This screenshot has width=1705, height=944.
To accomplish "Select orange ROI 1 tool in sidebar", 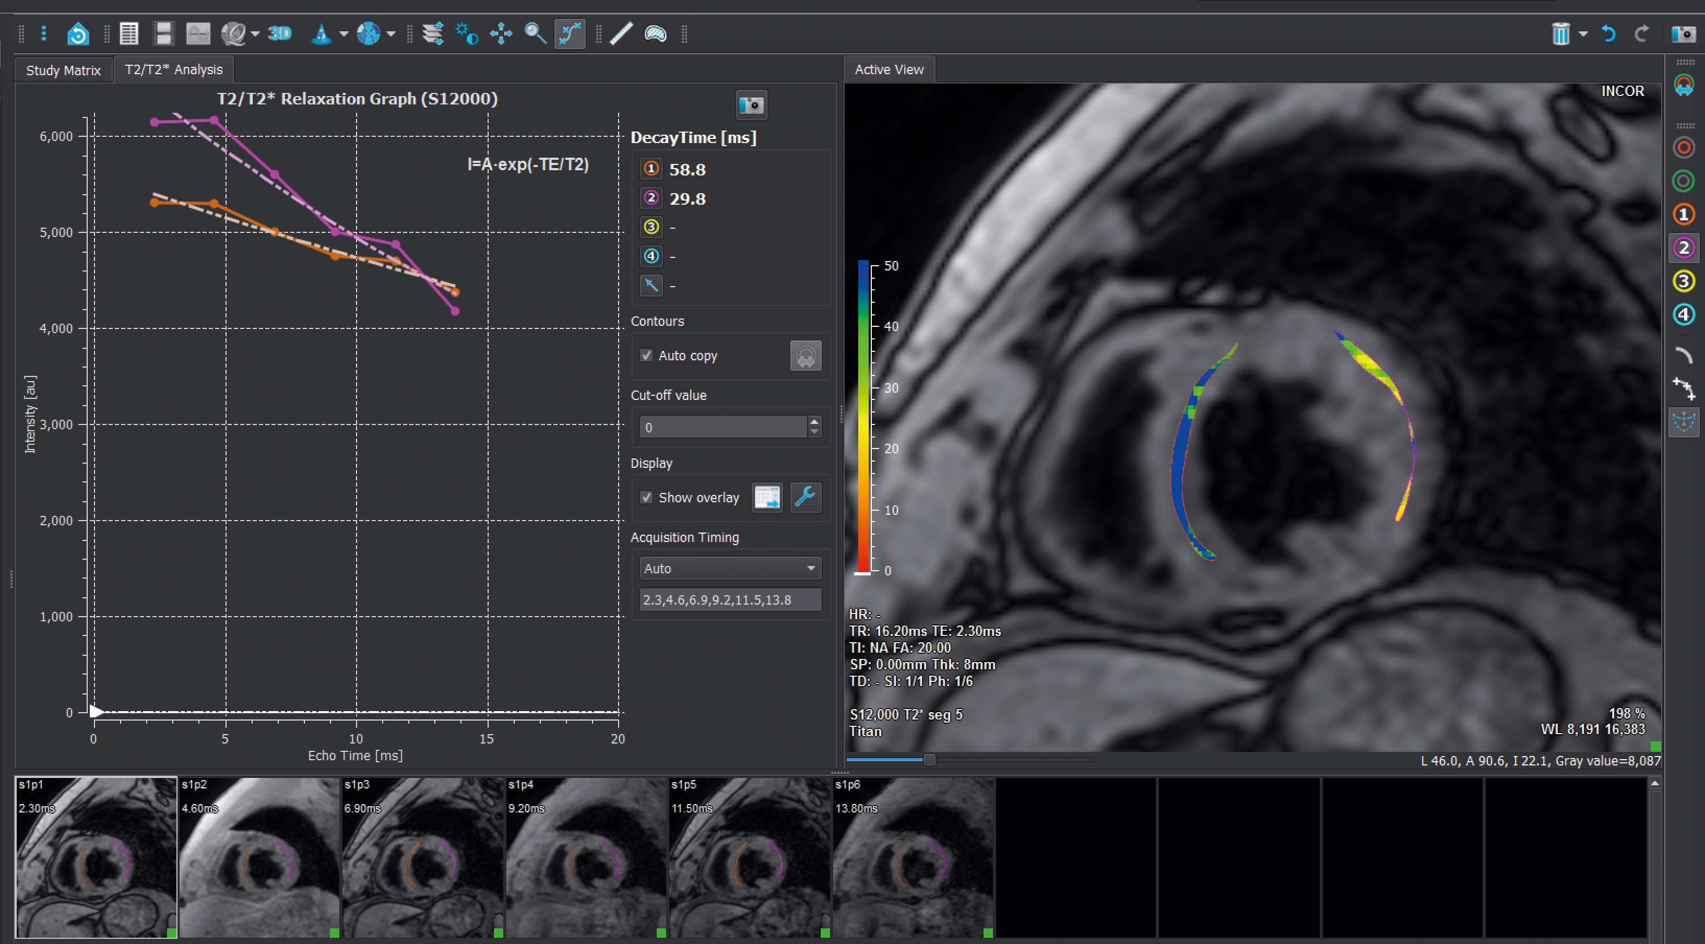I will point(1684,215).
